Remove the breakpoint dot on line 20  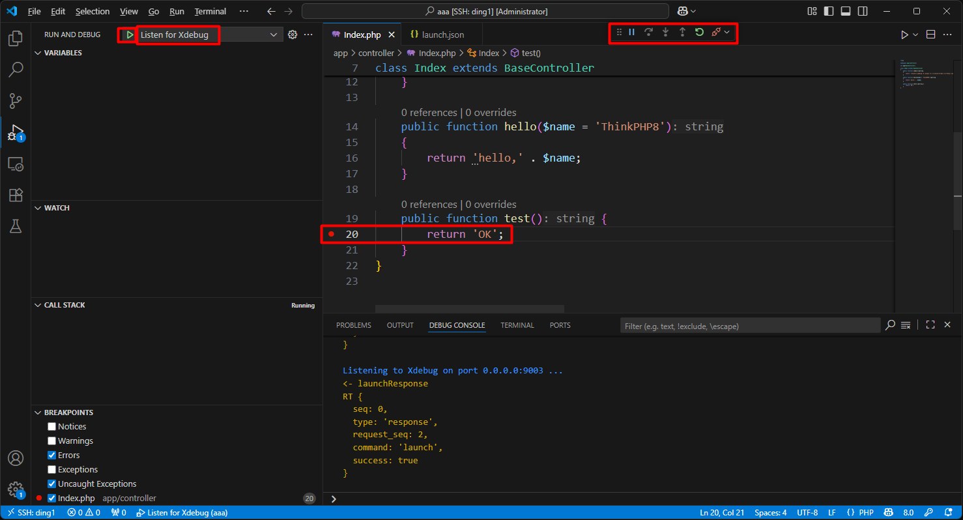pos(331,235)
